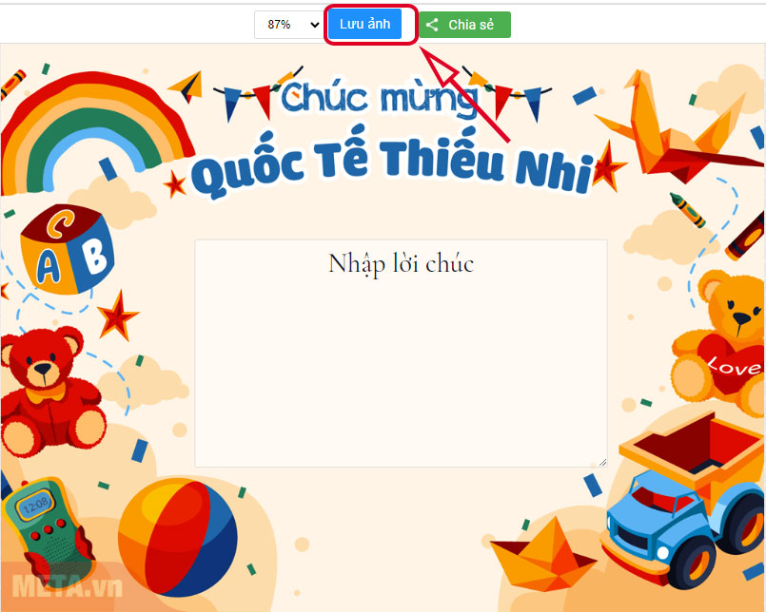Select the colorful beach ball
This screenshot has height=612, width=766.
[x=178, y=537]
